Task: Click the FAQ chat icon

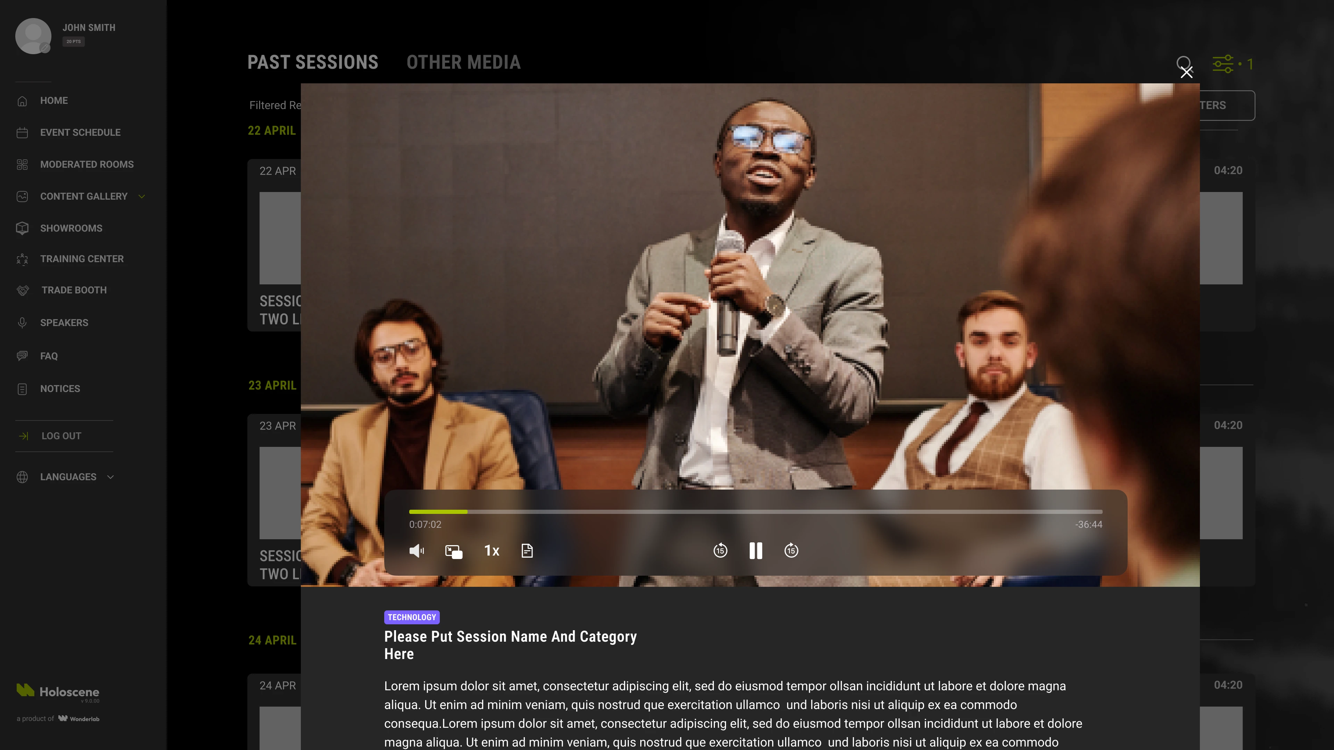Action: (x=22, y=356)
